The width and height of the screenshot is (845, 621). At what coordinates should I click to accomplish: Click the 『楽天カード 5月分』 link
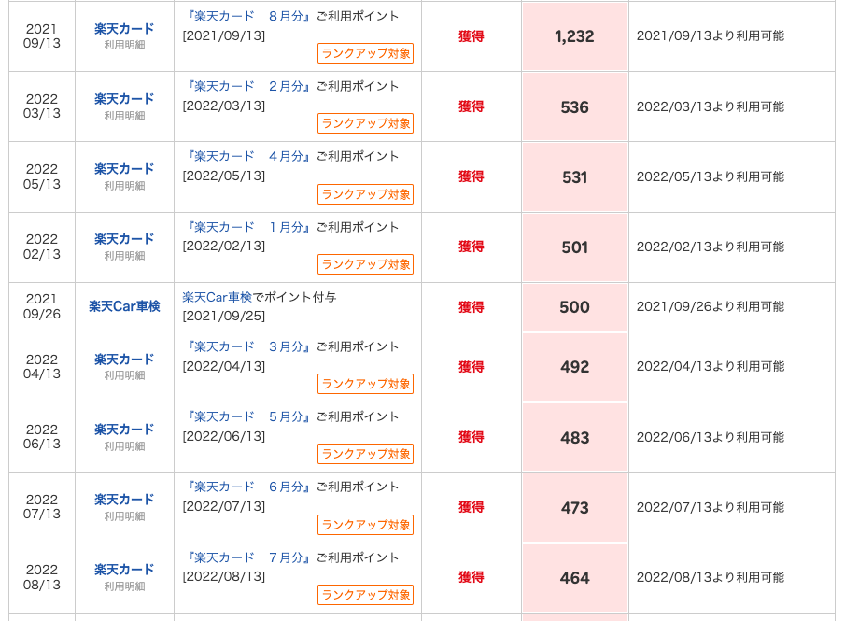pos(248,416)
